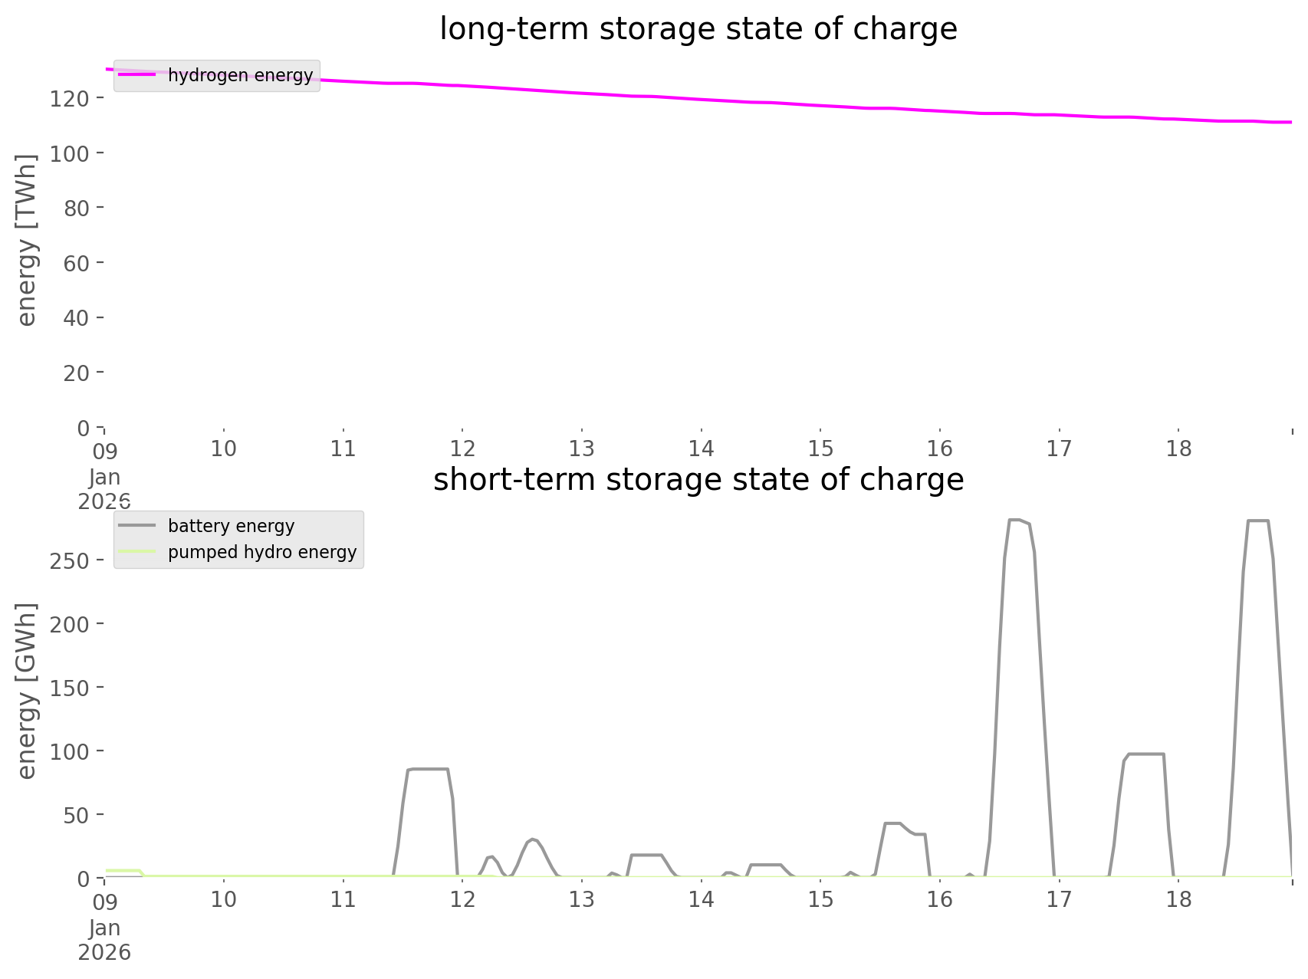Click the 'long-term storage state of charge' title
The height and width of the screenshot is (979, 1308).
[x=698, y=29]
